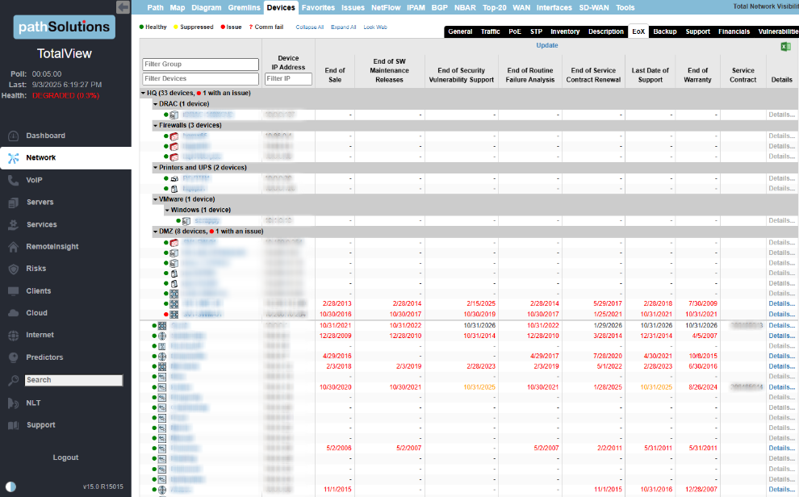Click the search magnifier icon
Viewport: 799px width, 497px height.
14,380
